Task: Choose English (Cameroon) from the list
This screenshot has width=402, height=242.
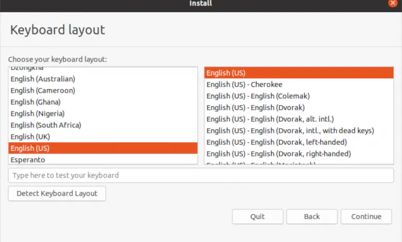Action: pyautogui.click(x=43, y=91)
